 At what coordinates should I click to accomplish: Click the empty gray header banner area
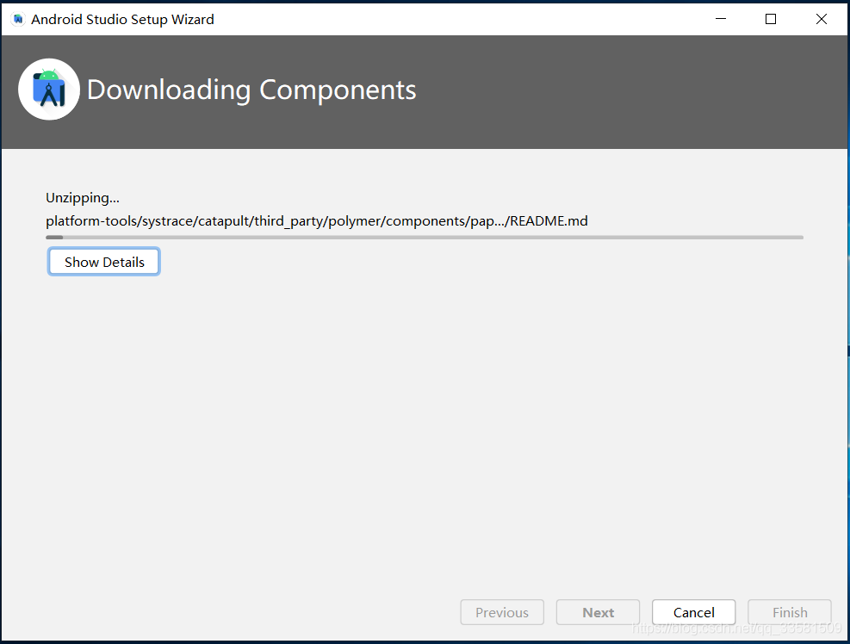[x=624, y=92]
